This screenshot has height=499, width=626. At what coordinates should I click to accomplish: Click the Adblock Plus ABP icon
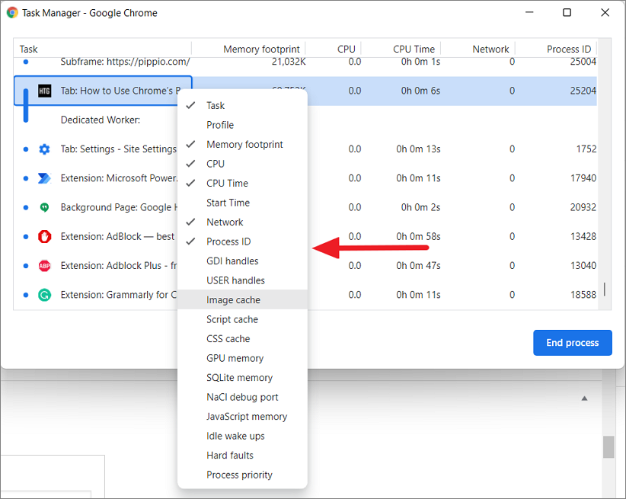[x=44, y=266]
